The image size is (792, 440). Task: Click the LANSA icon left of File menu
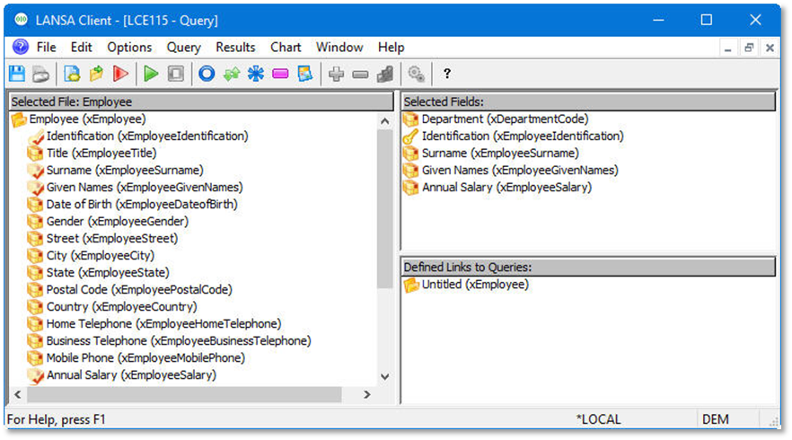pyautogui.click(x=21, y=47)
